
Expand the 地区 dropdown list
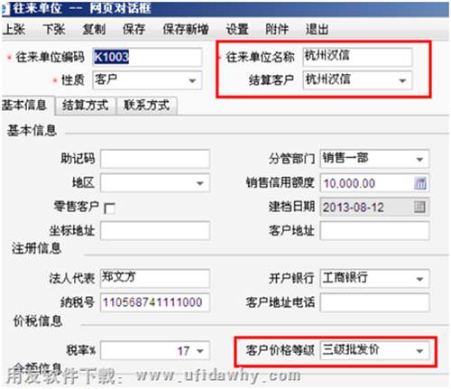tap(200, 183)
